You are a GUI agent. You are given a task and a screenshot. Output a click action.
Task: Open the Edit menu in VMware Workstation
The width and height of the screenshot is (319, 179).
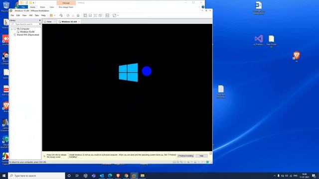coord(18,15)
